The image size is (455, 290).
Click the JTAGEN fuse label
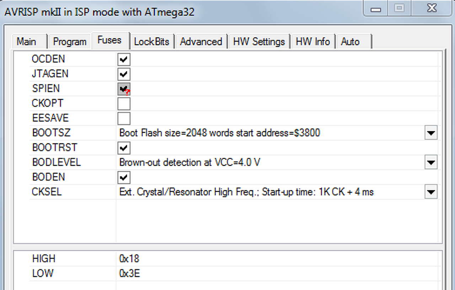point(50,74)
